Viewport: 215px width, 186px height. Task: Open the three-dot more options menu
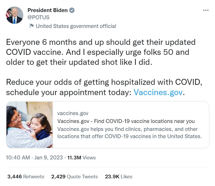[x=206, y=10]
